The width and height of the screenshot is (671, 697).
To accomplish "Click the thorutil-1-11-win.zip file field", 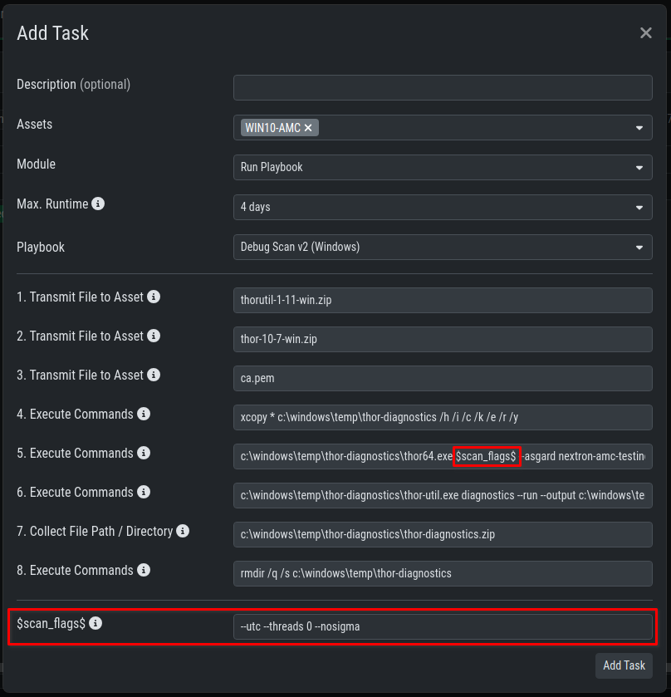I will click(443, 300).
